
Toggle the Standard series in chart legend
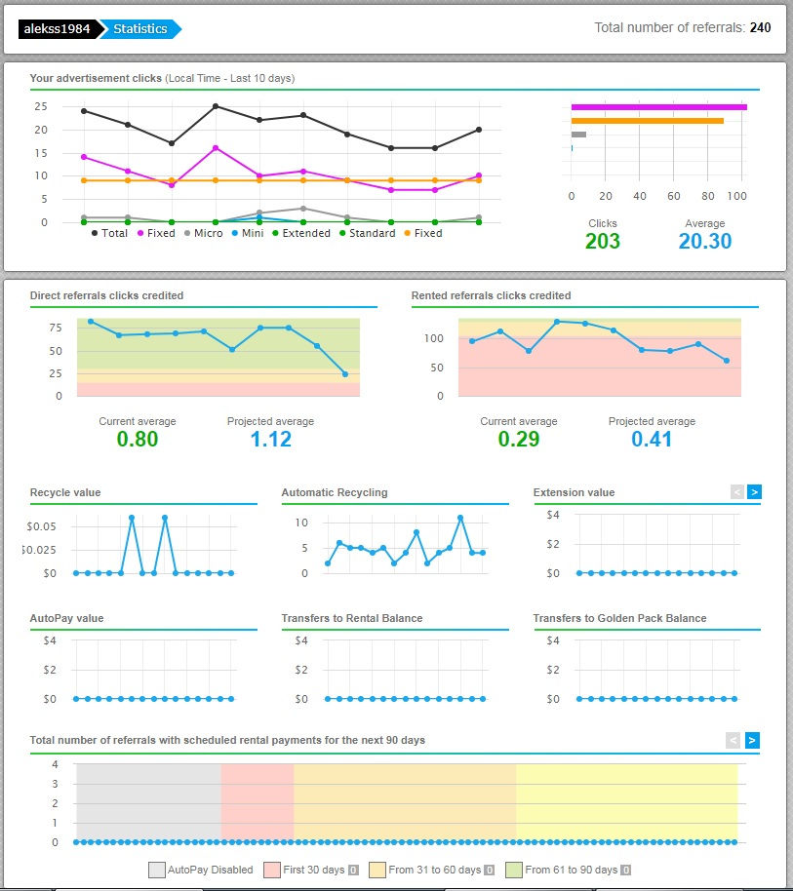click(366, 234)
